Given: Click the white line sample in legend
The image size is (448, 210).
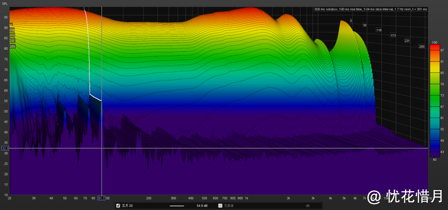Looking at the screenshot, I should tap(177, 206).
